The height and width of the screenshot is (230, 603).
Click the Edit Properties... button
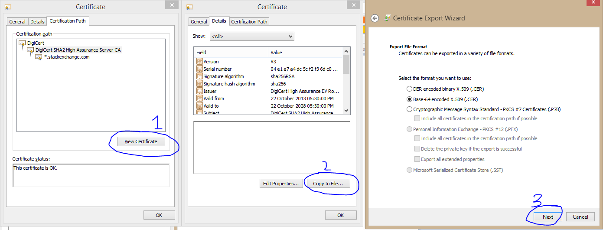click(280, 184)
